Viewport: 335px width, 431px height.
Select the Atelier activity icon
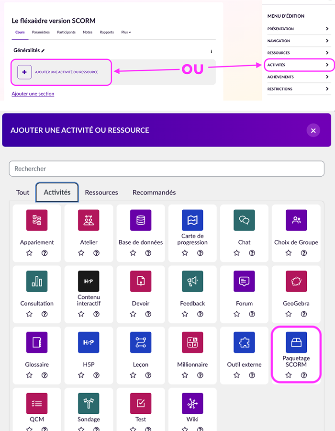click(x=89, y=220)
